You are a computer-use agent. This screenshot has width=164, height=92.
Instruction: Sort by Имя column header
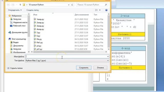35,15
